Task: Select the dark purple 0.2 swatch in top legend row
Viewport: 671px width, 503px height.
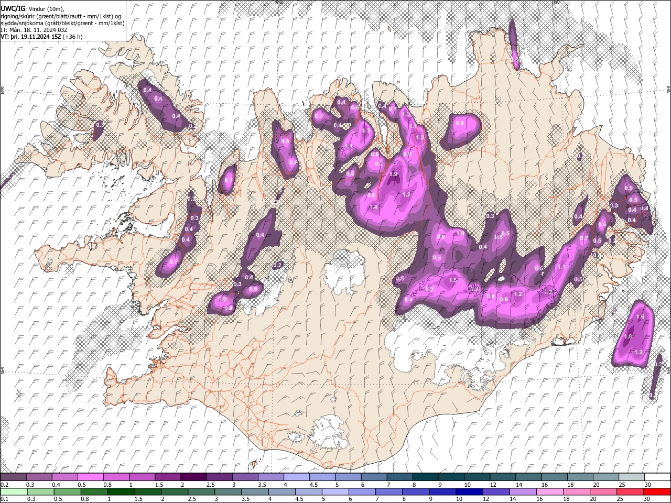Action: [x=13, y=477]
